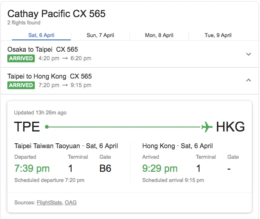The image size is (260, 219).
Task: Switch to the Mon, 8 April tab
Action: pos(159,35)
